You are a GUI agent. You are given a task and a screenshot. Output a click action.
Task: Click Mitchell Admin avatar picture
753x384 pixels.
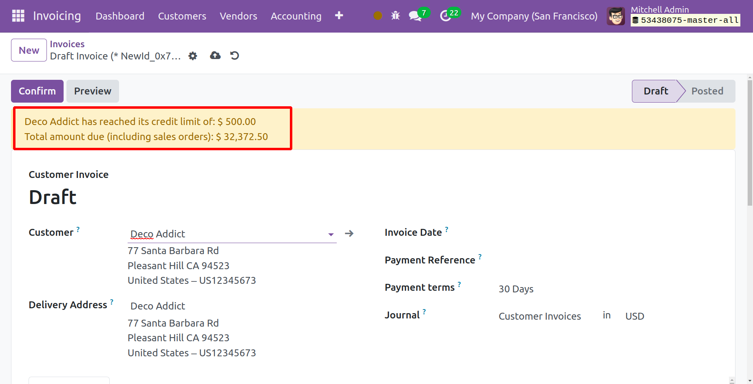pos(616,16)
